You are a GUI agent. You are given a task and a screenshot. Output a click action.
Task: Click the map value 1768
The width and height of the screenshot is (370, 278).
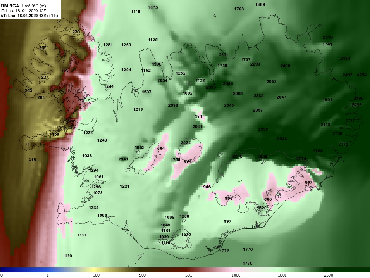239,9
